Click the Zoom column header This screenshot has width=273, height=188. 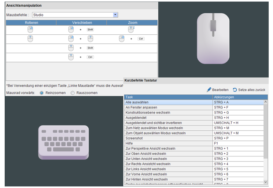(133, 23)
